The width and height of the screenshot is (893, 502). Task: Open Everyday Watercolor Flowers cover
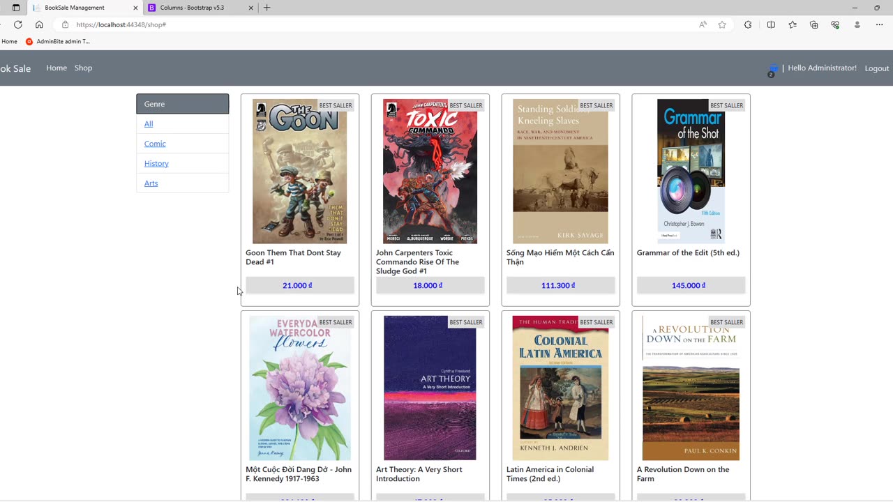click(299, 388)
